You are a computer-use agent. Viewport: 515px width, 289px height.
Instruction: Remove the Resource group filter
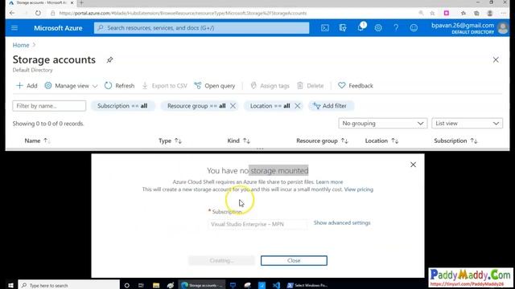click(x=233, y=106)
